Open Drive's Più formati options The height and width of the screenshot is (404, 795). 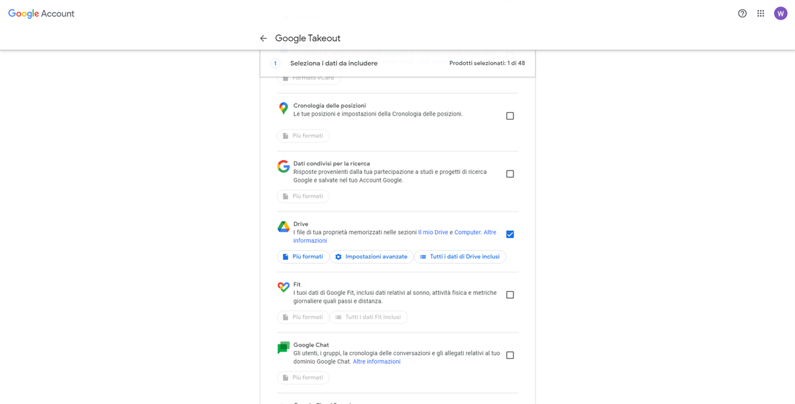(303, 257)
